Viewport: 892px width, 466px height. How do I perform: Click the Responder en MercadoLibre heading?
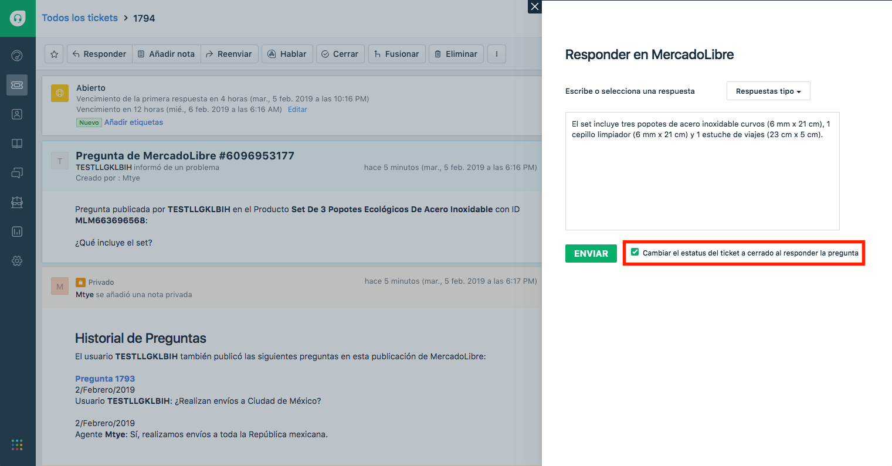(649, 55)
